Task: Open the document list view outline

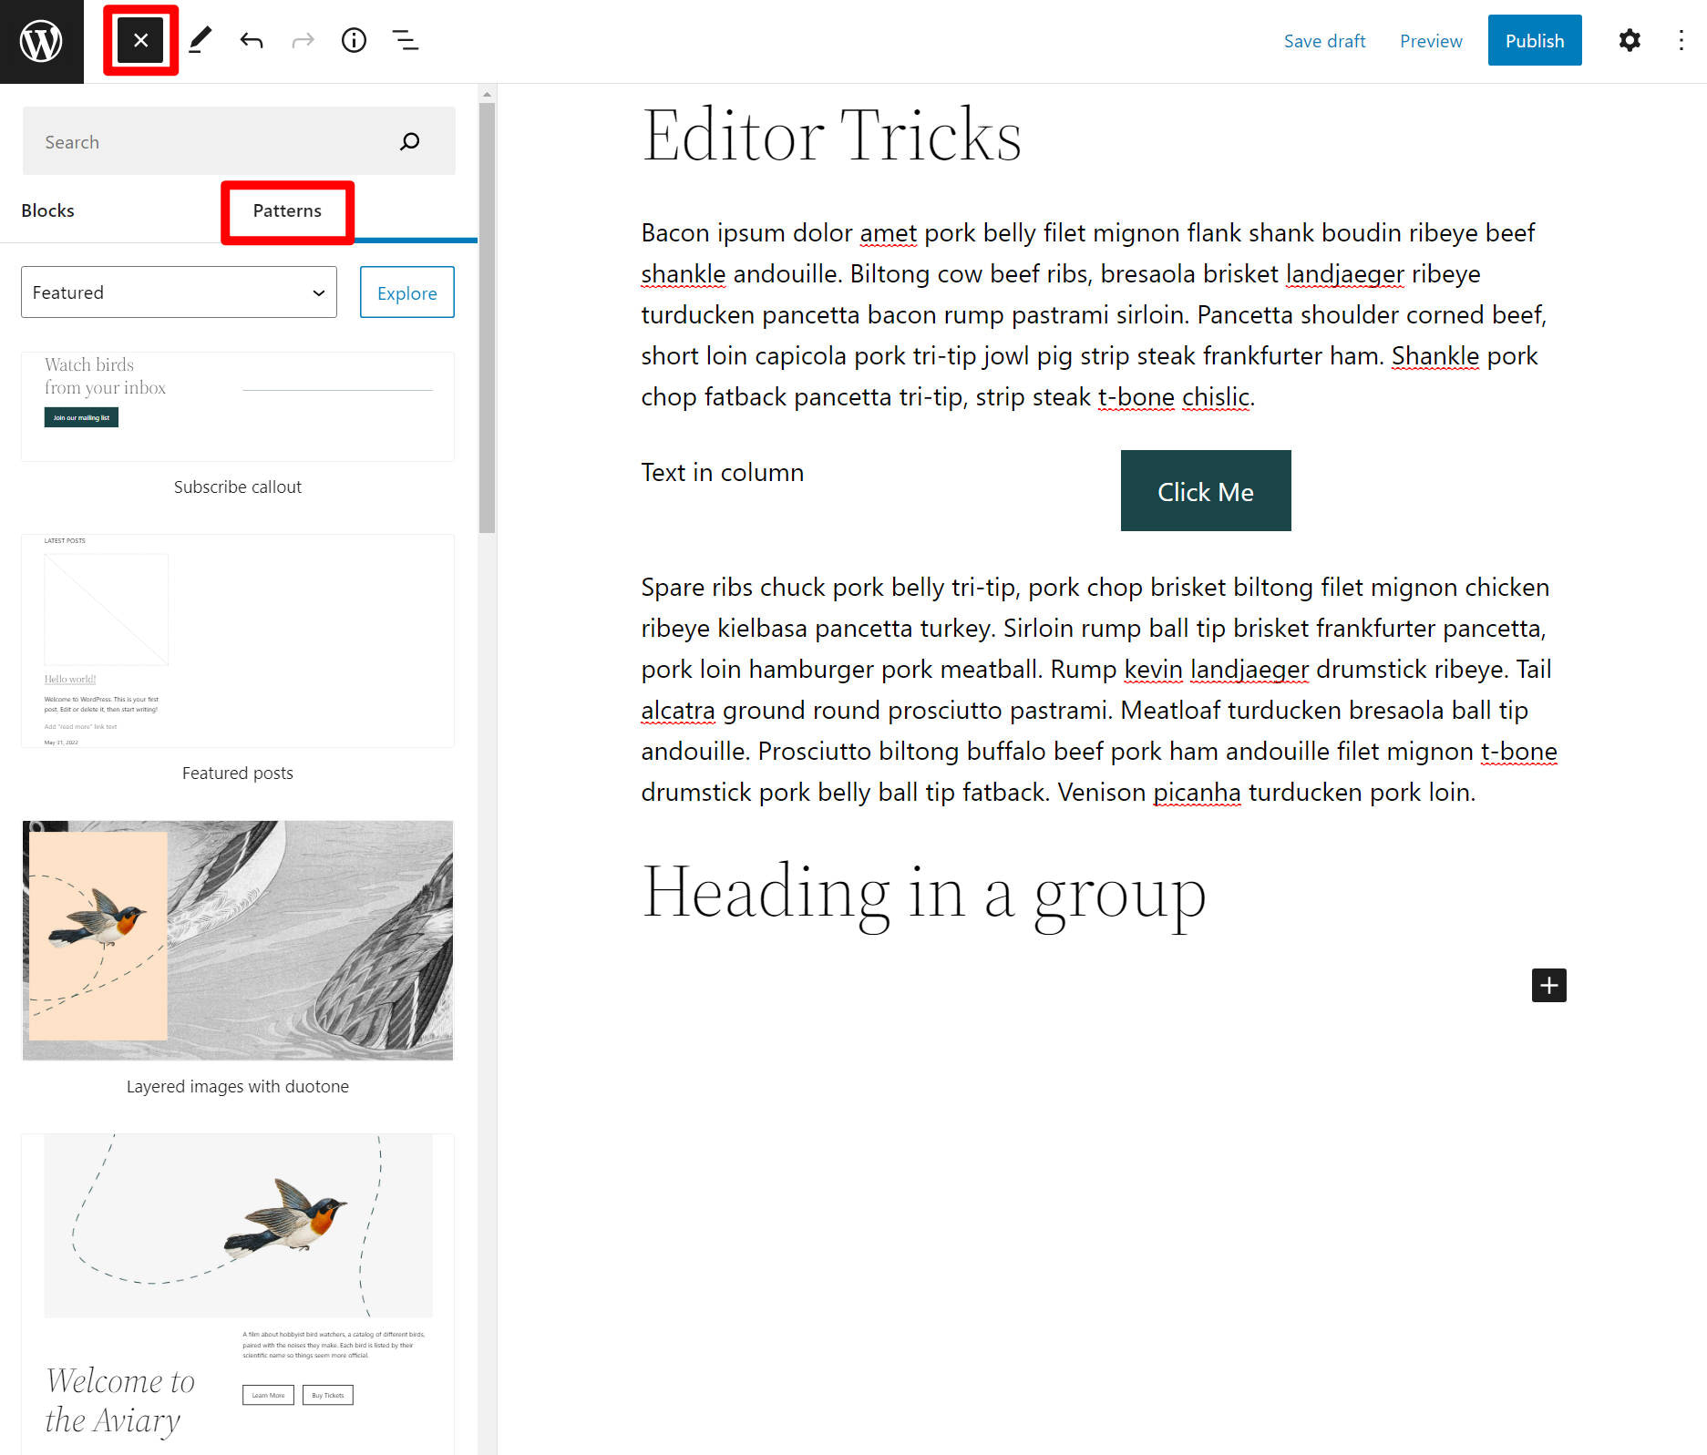Action: [x=405, y=40]
